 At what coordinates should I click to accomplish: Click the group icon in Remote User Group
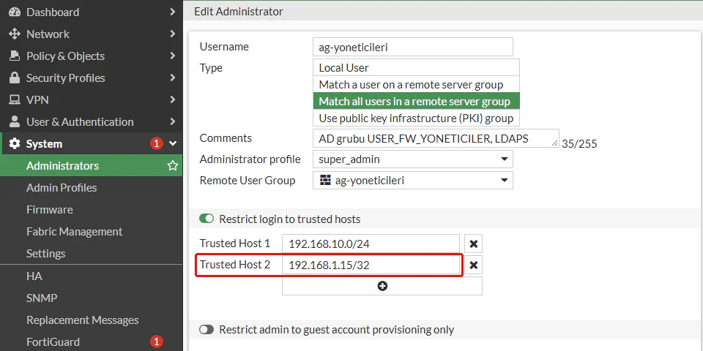pyautogui.click(x=325, y=181)
